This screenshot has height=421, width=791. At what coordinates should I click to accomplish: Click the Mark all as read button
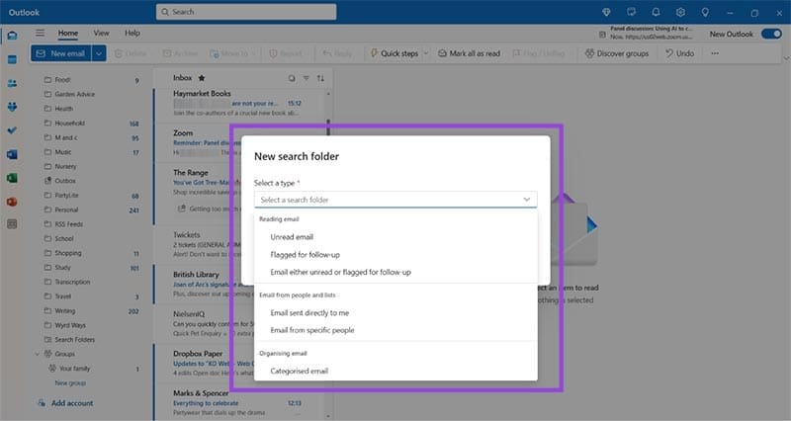coord(467,53)
